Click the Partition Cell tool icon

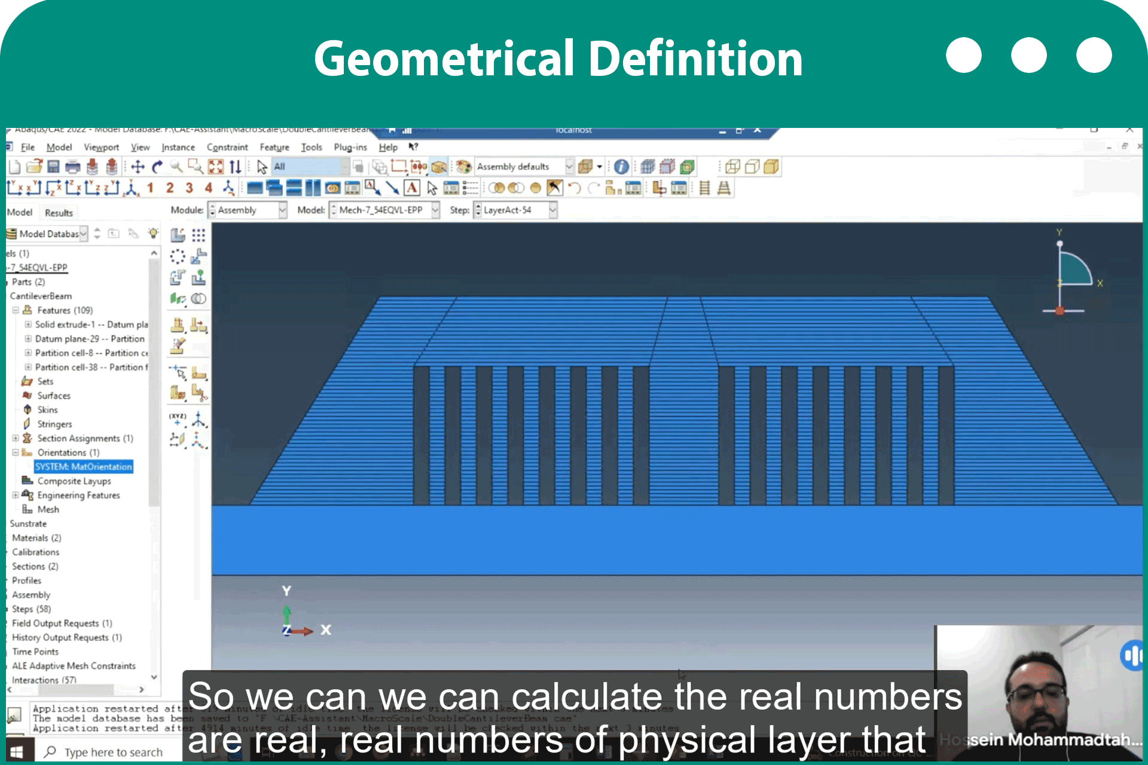point(178,393)
